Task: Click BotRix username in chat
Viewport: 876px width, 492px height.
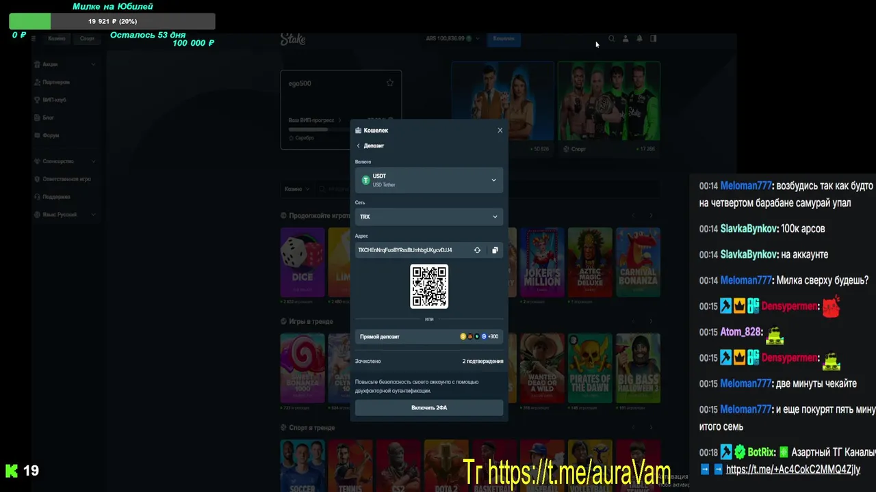Action: [x=761, y=452]
